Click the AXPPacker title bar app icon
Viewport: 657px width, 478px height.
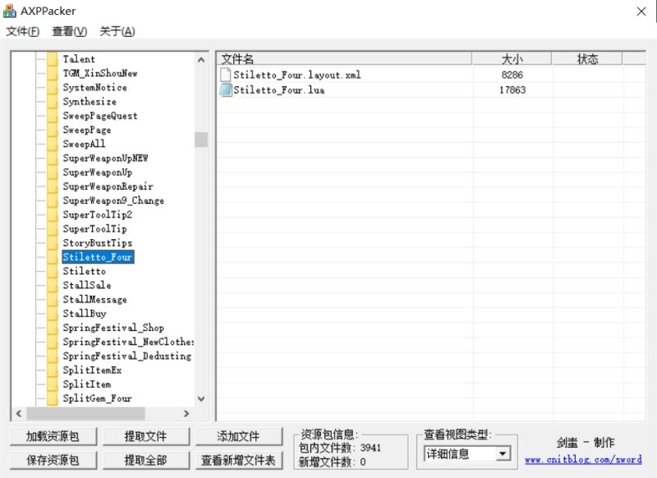click(x=9, y=11)
